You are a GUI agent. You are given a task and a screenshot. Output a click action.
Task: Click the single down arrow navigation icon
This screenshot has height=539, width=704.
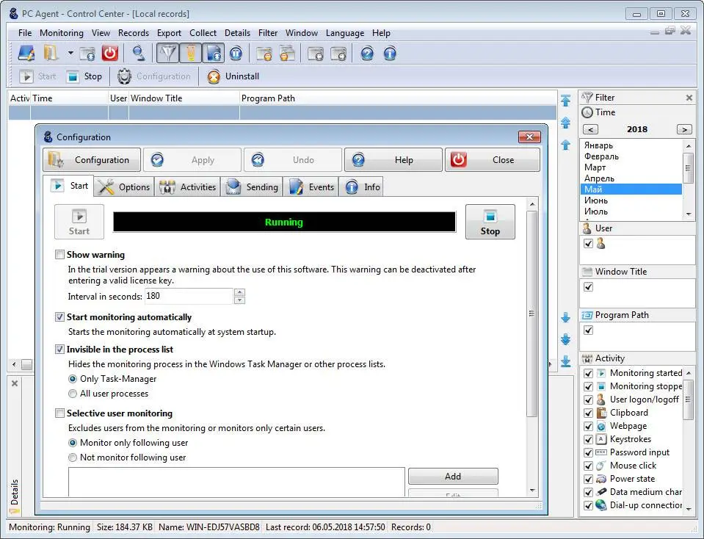tap(566, 318)
